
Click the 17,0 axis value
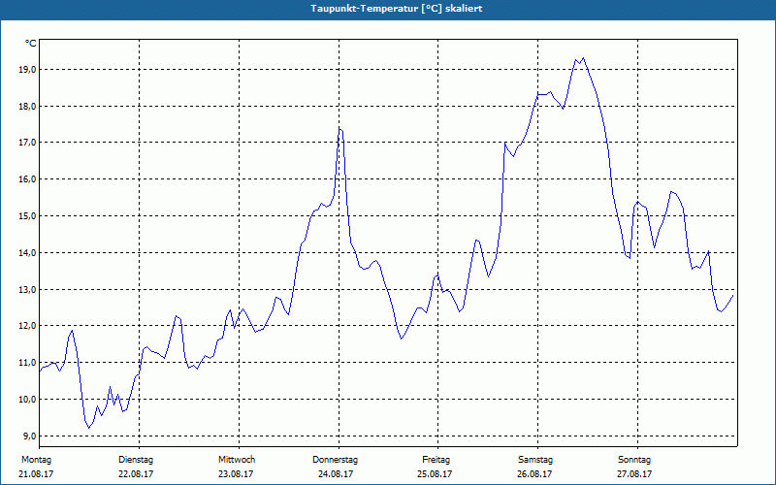pos(28,143)
